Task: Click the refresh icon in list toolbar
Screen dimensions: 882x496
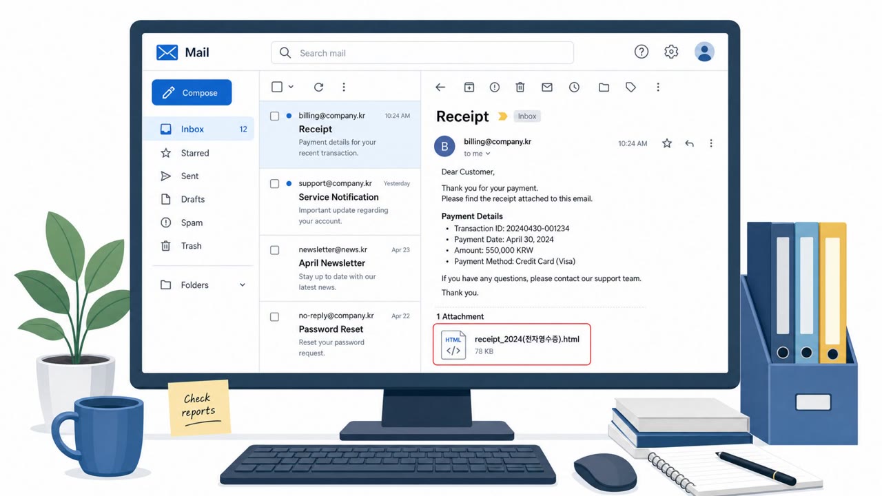Action: pos(318,87)
